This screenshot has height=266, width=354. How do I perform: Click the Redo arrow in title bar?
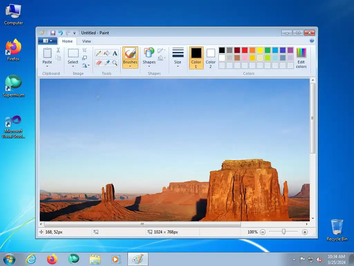click(x=68, y=33)
